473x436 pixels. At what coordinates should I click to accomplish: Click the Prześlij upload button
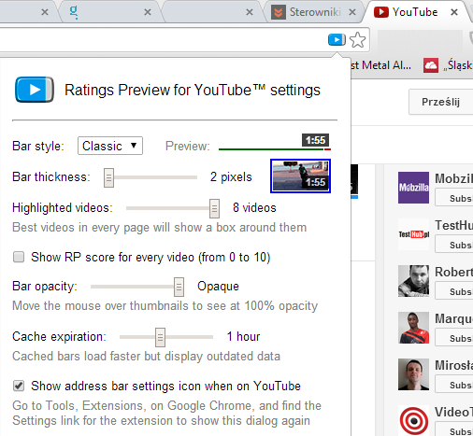coord(441,102)
